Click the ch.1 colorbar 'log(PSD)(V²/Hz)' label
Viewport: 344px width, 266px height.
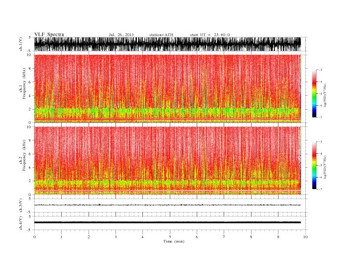(325, 96)
